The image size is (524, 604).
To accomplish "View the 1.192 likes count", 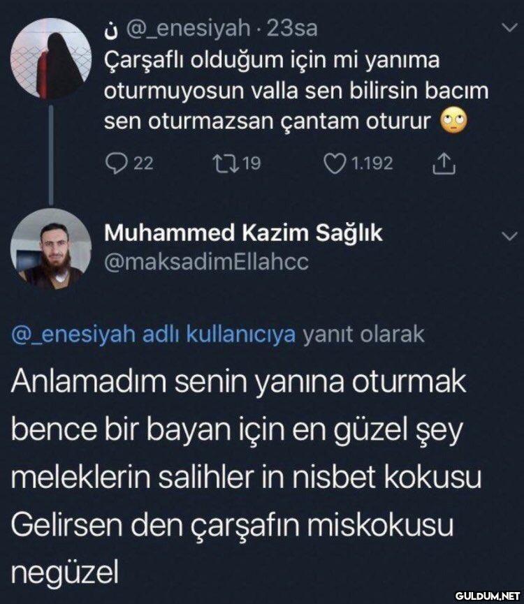I will click(x=372, y=163).
